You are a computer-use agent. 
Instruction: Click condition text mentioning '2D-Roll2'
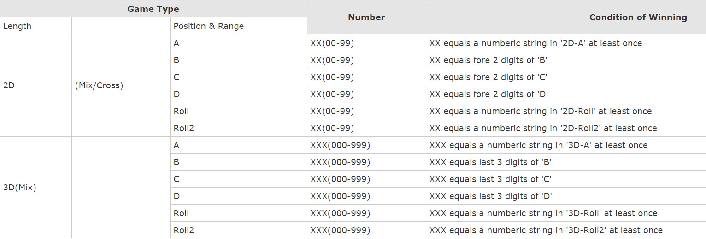pyautogui.click(x=543, y=128)
